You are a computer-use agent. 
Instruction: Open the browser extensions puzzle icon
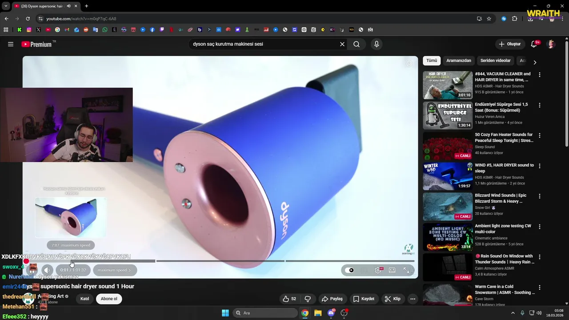pyautogui.click(x=515, y=19)
